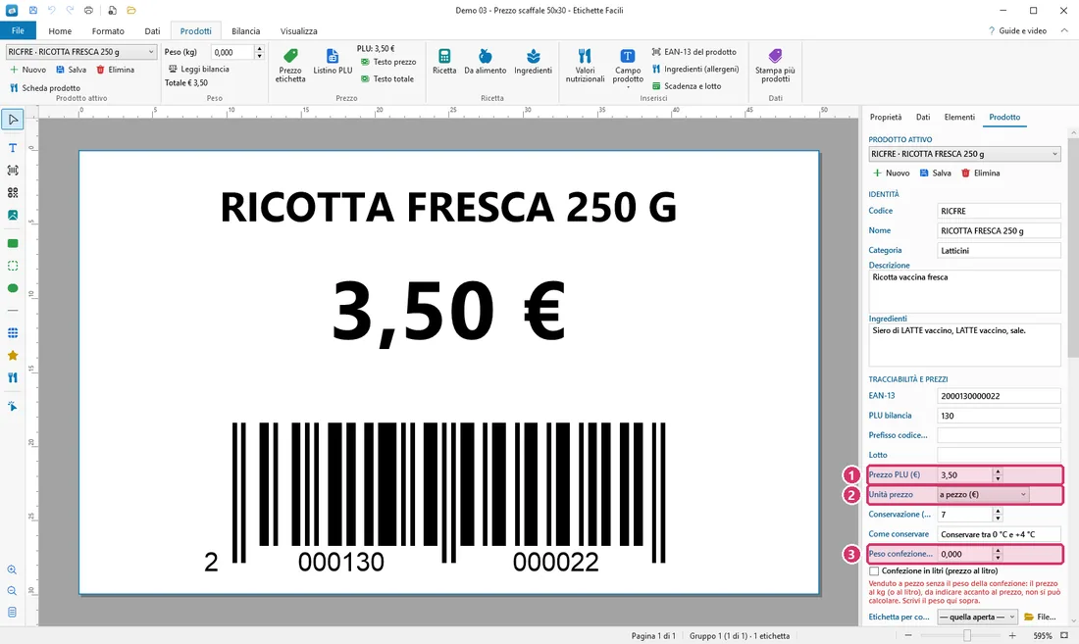The height and width of the screenshot is (644, 1079).
Task: Open the Etichetta per confezione dropdown
Action: click(978, 618)
